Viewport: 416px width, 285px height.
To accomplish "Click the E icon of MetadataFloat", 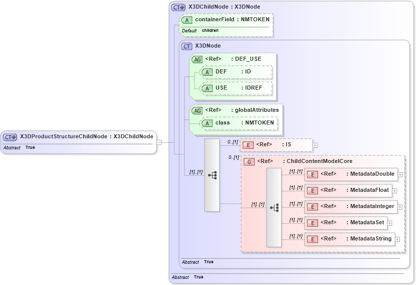I will (x=313, y=190).
